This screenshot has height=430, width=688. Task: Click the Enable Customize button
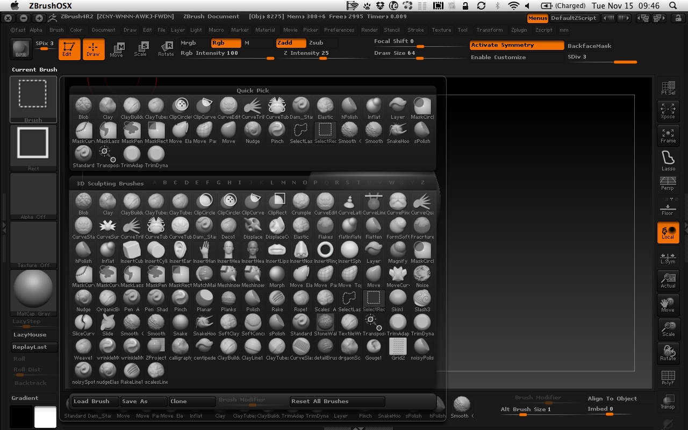(x=517, y=57)
